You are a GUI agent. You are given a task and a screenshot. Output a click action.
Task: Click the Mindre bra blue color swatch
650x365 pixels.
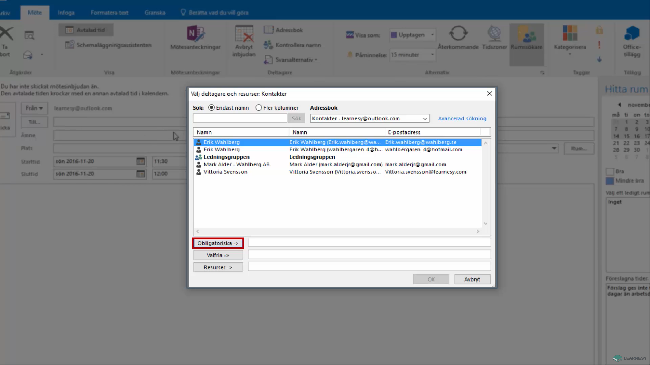click(610, 181)
